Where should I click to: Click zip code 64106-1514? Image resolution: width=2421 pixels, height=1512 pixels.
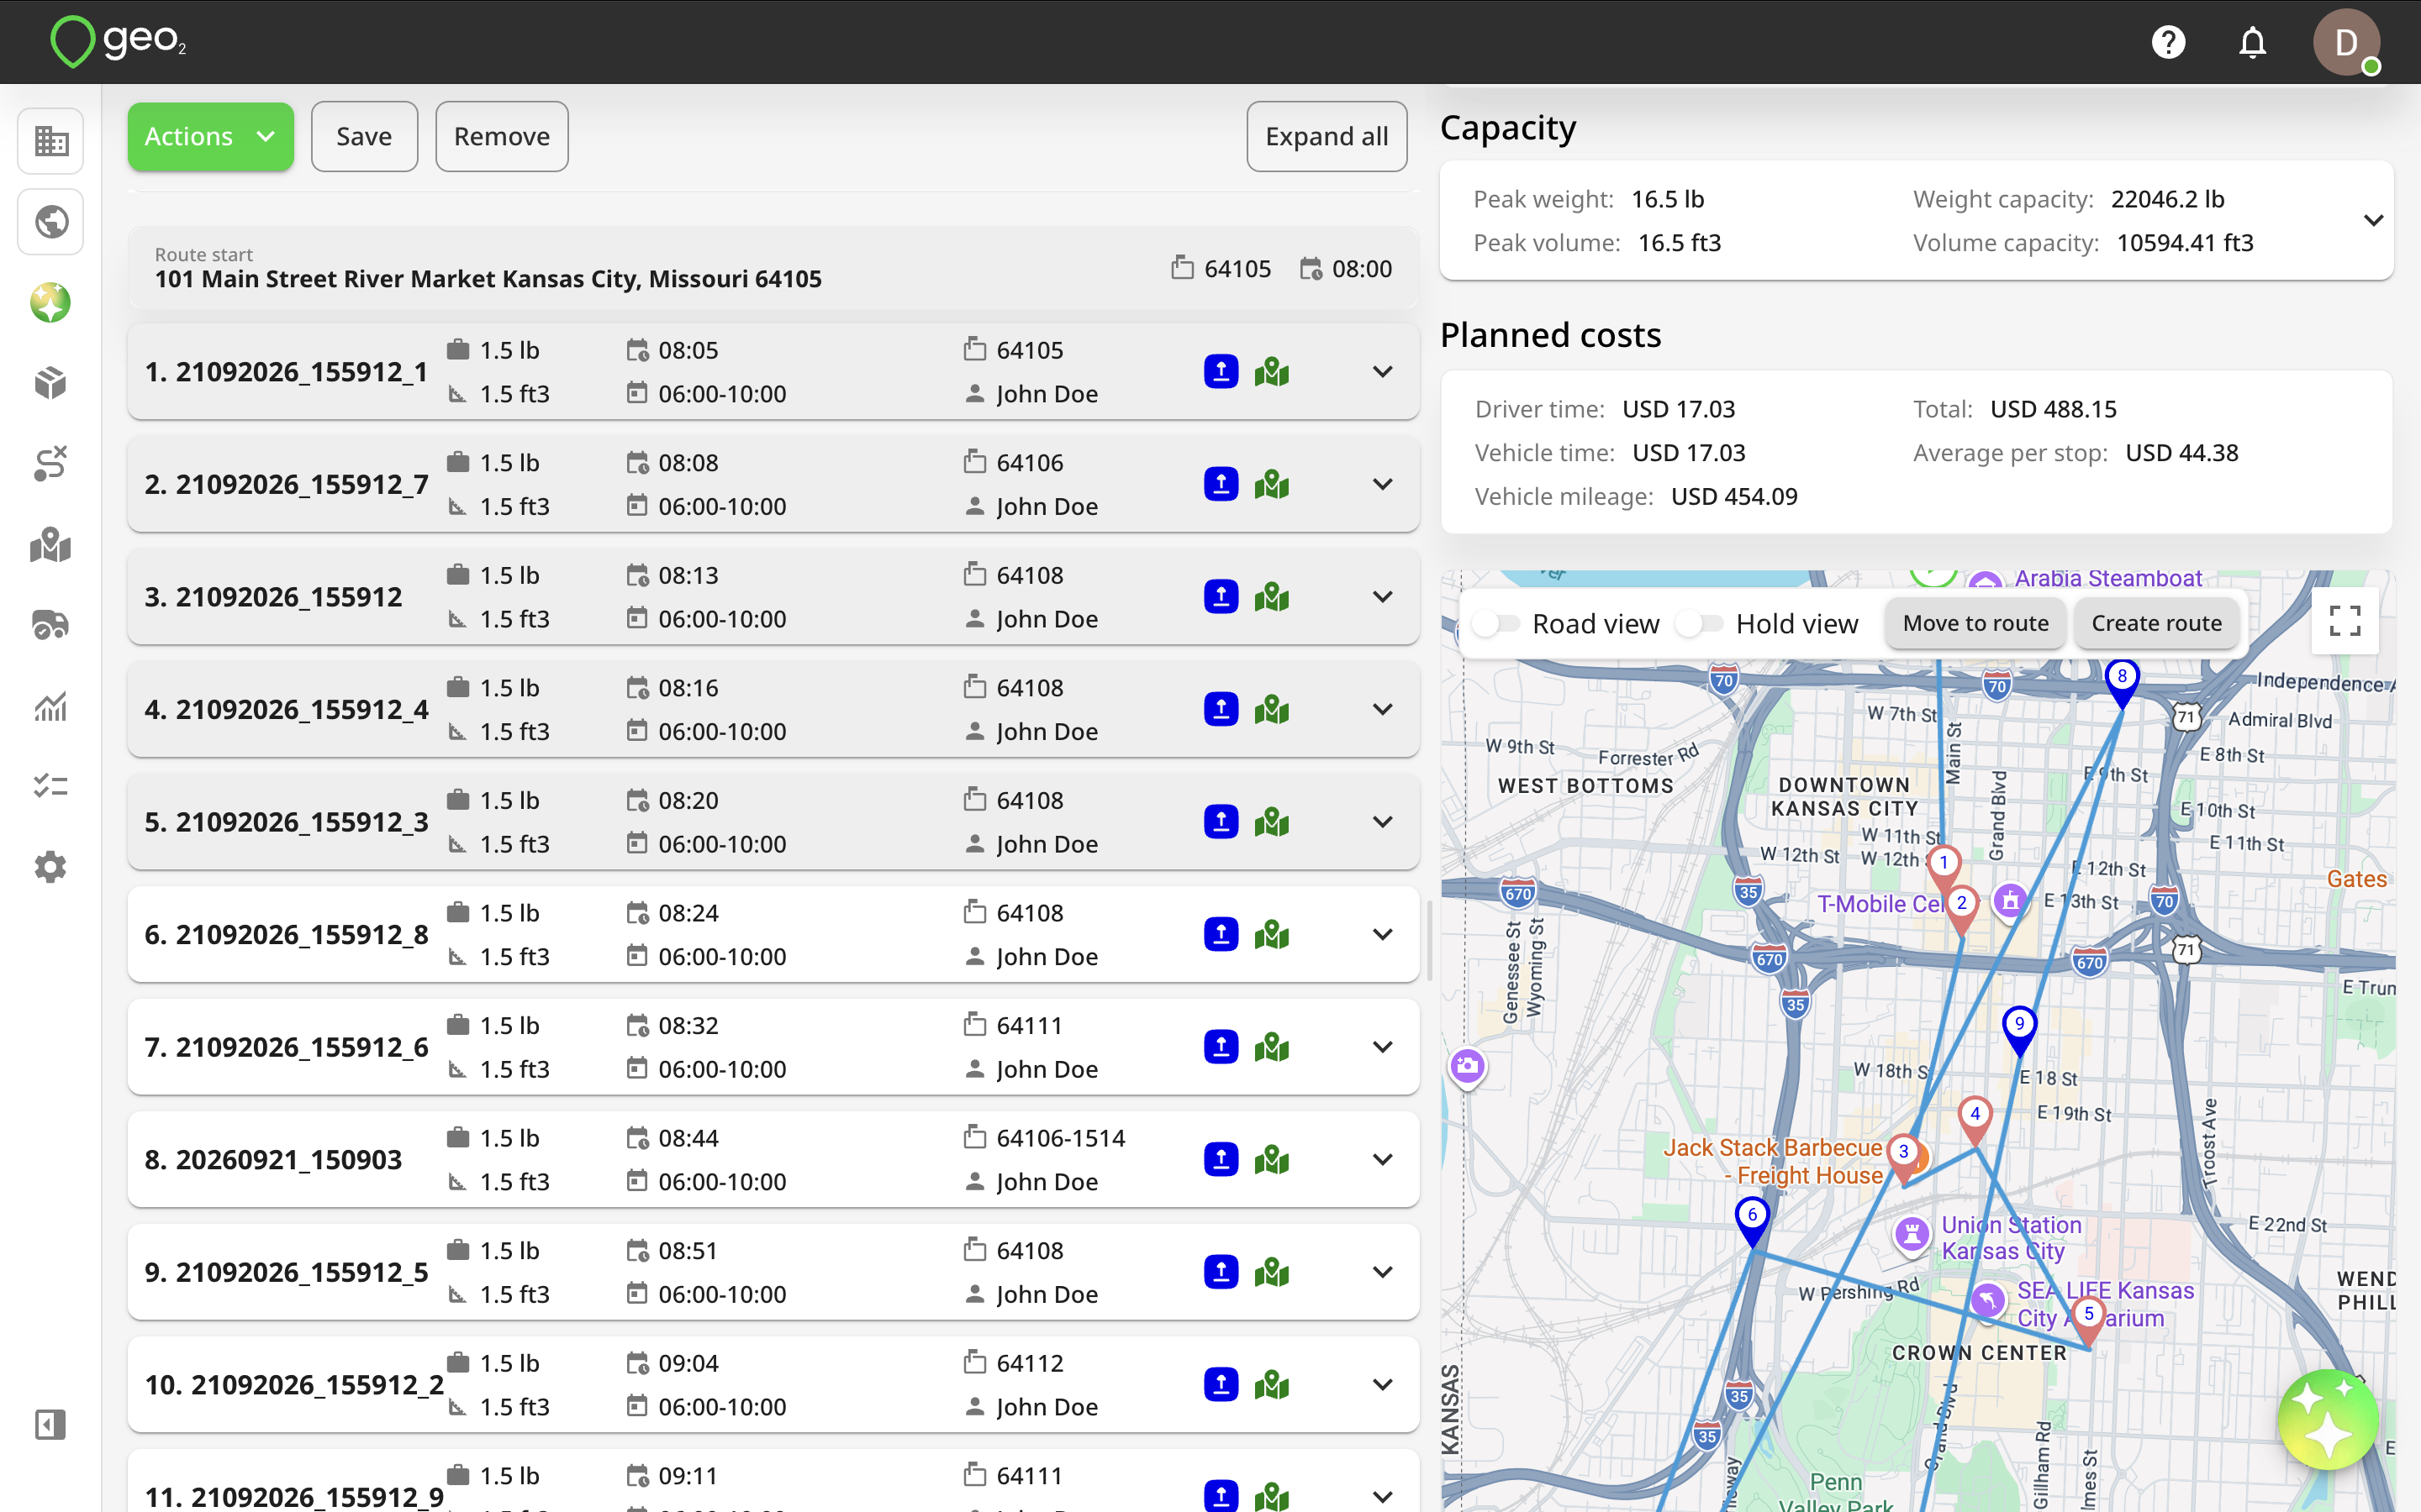point(1060,1138)
